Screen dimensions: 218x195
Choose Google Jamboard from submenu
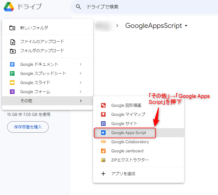pos(139,151)
